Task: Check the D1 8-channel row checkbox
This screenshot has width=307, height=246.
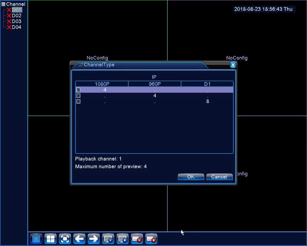Action: pyautogui.click(x=78, y=101)
